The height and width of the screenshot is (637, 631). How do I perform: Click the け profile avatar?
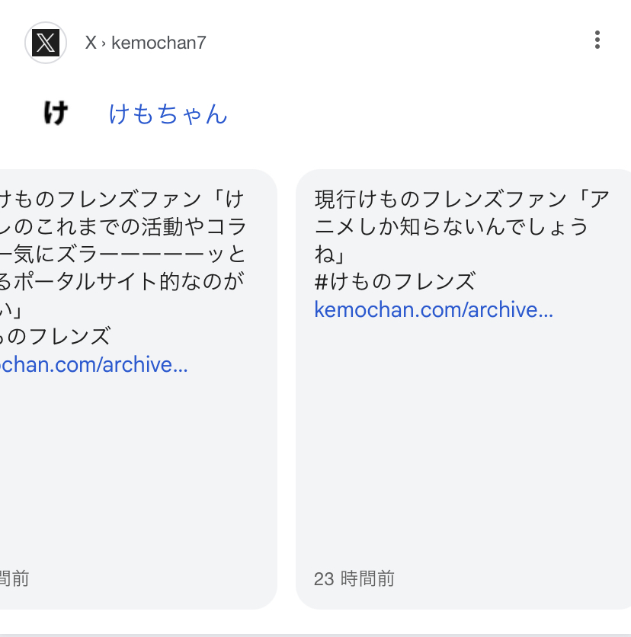(56, 113)
